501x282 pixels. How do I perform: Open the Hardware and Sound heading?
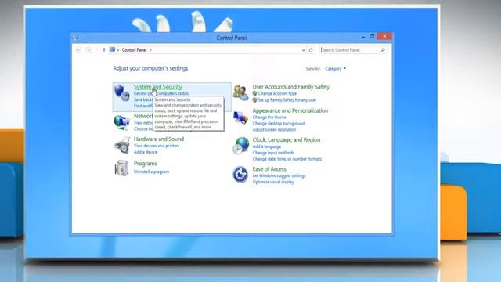pyautogui.click(x=159, y=139)
